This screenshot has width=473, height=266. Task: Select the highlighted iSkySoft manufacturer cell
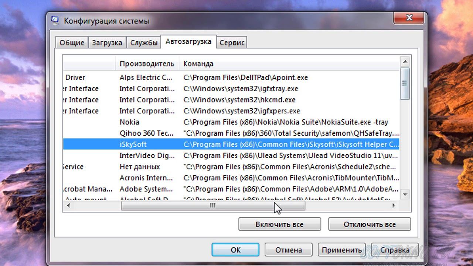(x=133, y=144)
